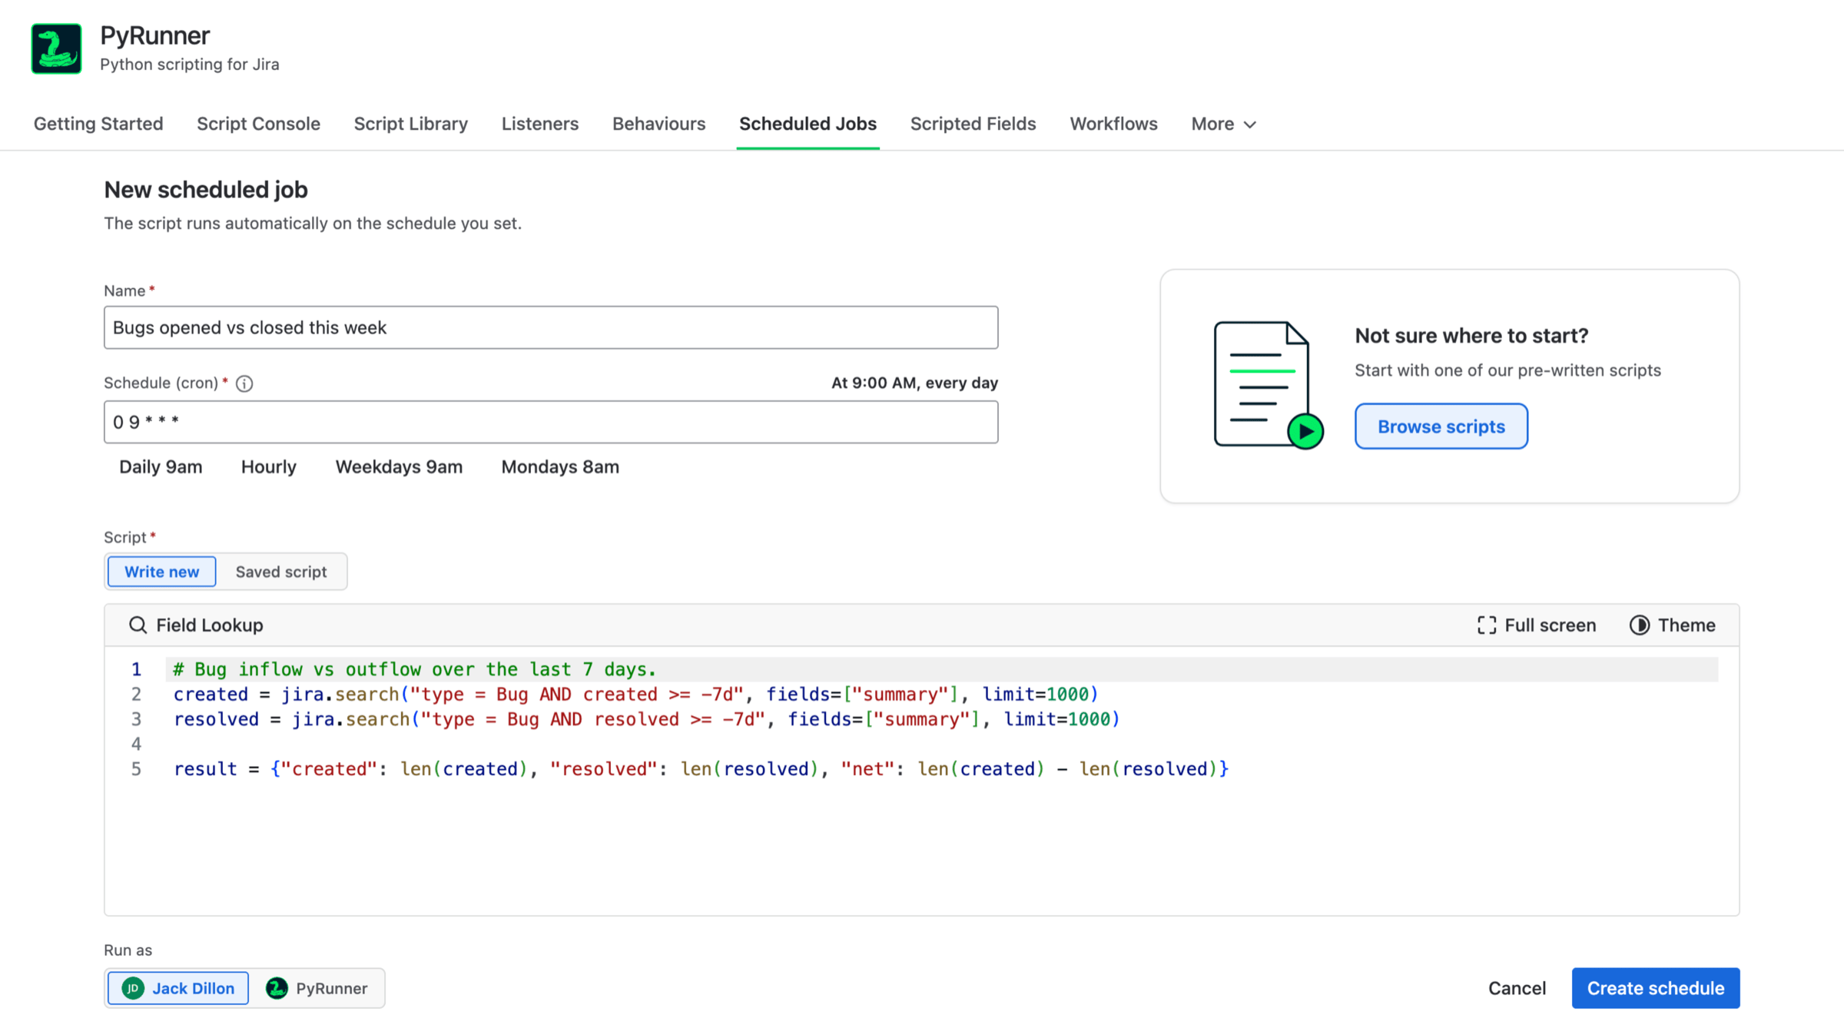Image resolution: width=1844 pixels, height=1028 pixels.
Task: Click the Schedule cron input field
Action: (551, 422)
